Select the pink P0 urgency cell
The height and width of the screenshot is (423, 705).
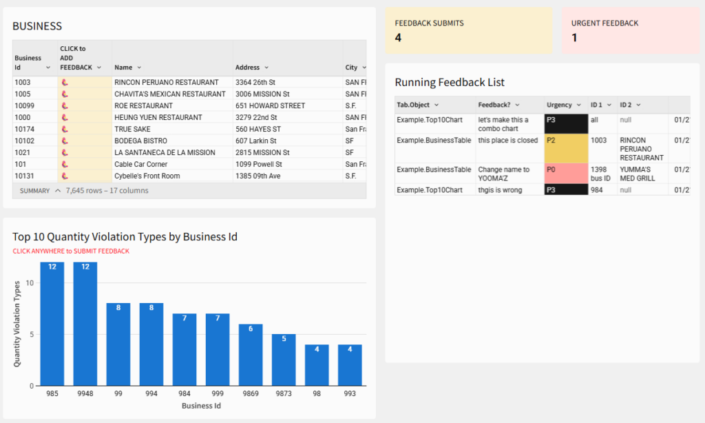[x=565, y=174]
